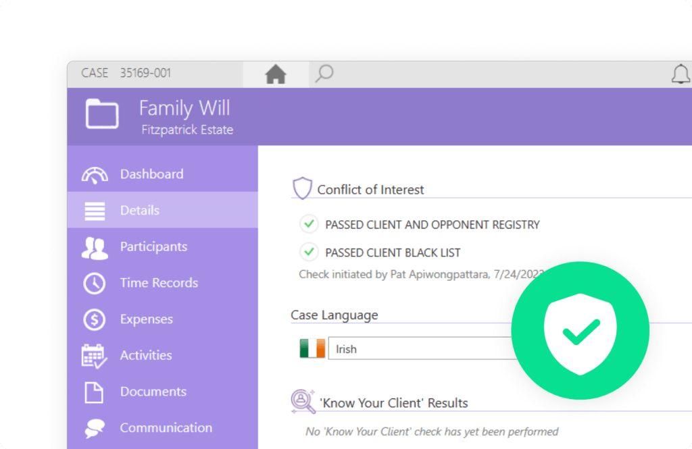Viewport: 692px width, 449px height.
Task: Click the Documents page icon
Action: click(x=94, y=392)
